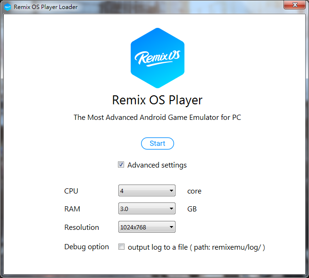Click the "Remix OS Player" heading text

[157, 100]
